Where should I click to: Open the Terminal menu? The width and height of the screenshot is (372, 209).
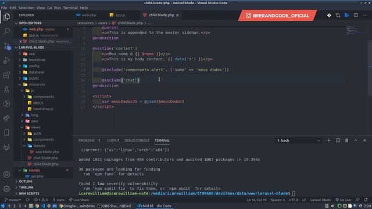pyautogui.click(x=70, y=8)
